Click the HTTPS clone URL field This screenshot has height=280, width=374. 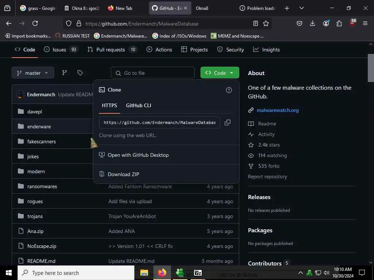tap(159, 122)
